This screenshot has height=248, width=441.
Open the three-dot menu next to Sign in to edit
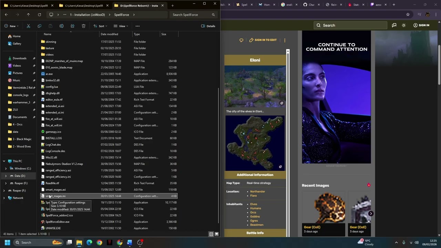pyautogui.click(x=285, y=40)
